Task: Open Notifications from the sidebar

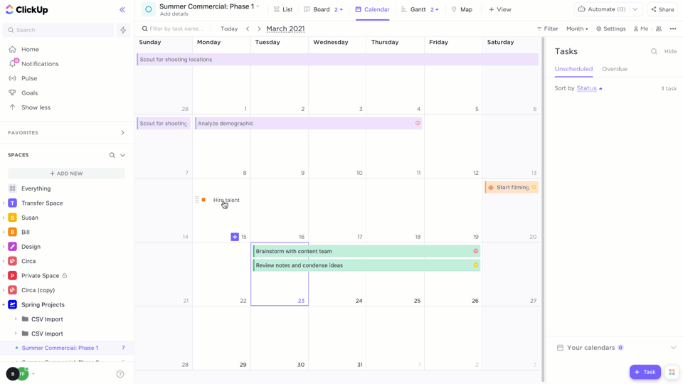Action: (x=40, y=64)
